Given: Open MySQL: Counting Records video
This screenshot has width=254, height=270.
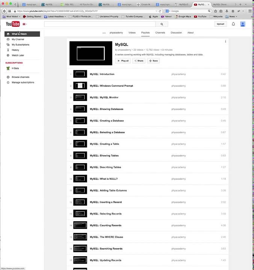Looking at the screenshot, I should point(106,225).
